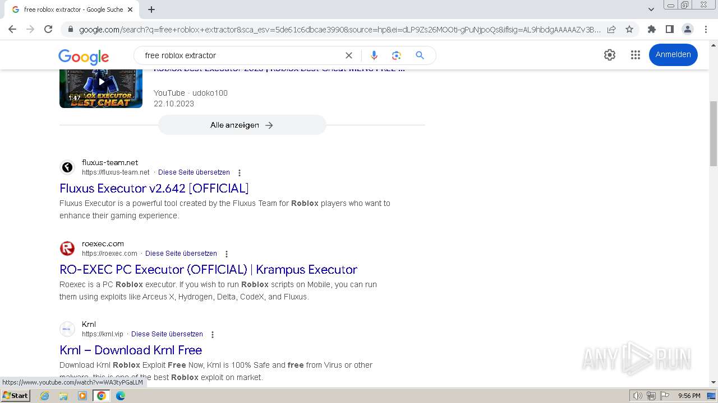Open a new browser tab
This screenshot has height=403, width=718.
click(151, 10)
